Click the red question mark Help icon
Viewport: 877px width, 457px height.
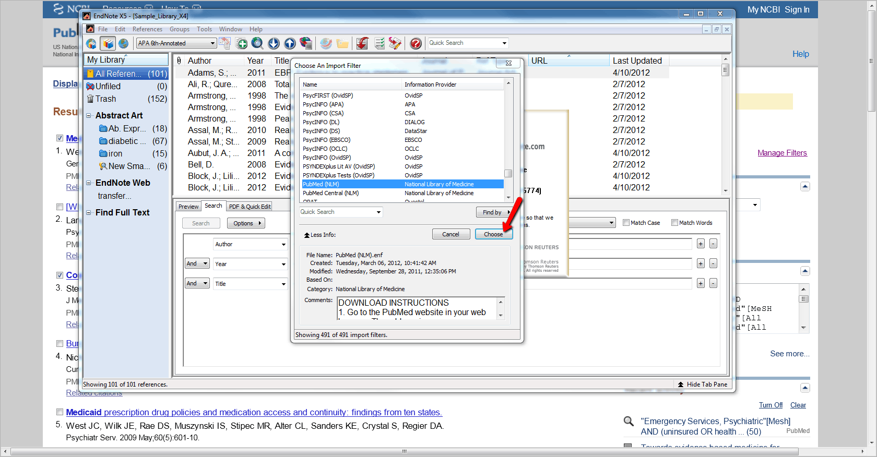(416, 43)
